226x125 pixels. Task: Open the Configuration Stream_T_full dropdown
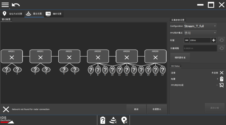(x=200, y=26)
